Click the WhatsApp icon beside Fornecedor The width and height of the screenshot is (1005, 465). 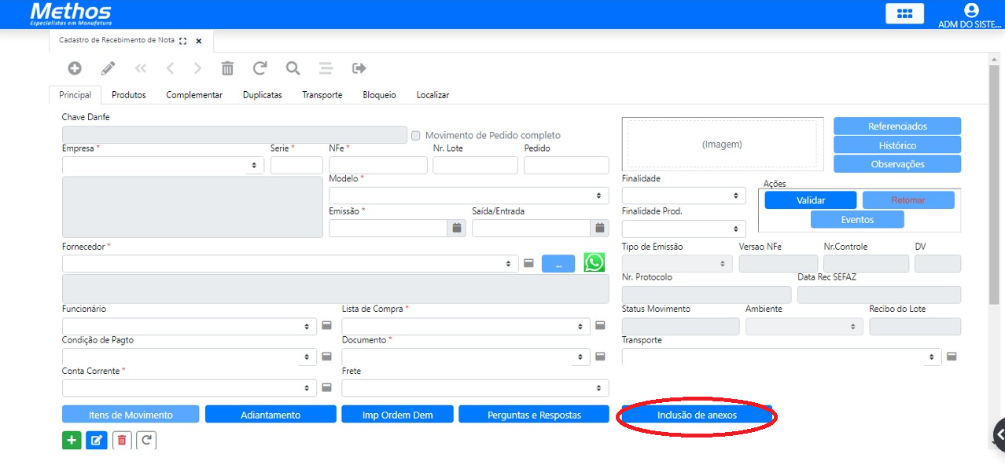595,262
